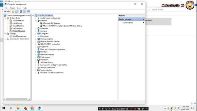This screenshot has height=111, width=197.
Task: Collapse Device Manager actions section arrow
Action: pos(143,19)
